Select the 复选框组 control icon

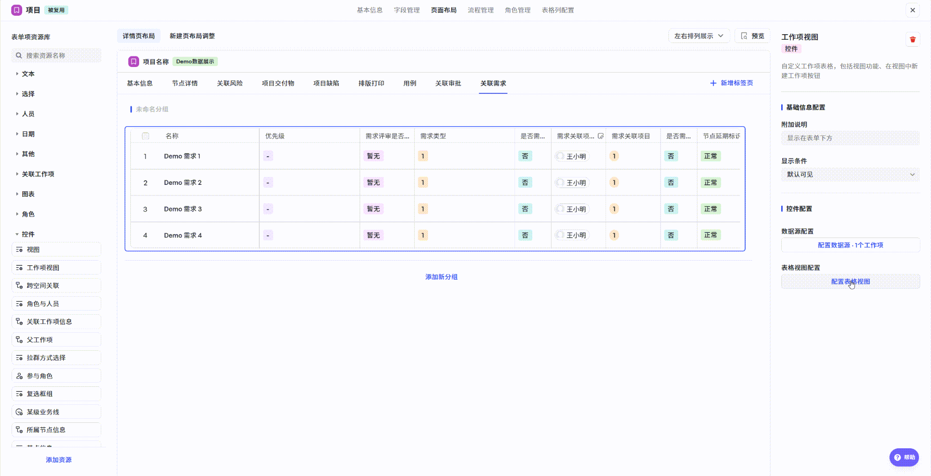point(19,394)
